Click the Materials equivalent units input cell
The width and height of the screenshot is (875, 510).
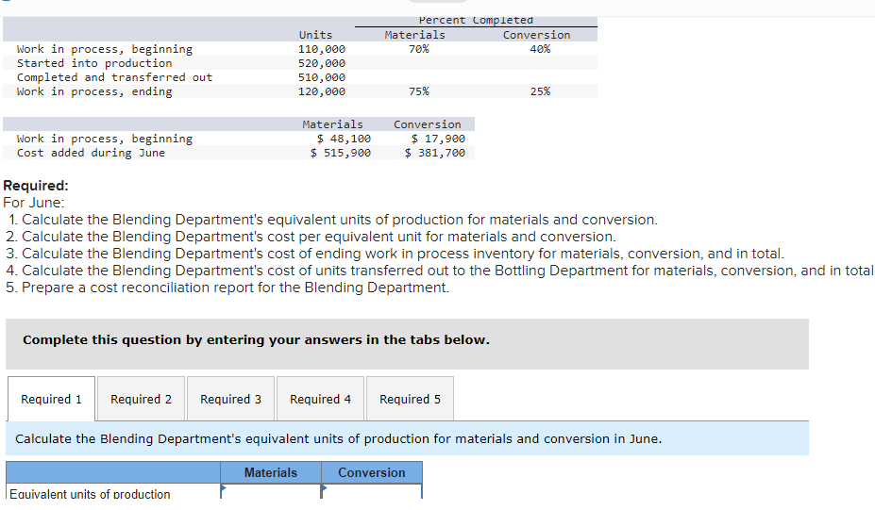pyautogui.click(x=271, y=492)
